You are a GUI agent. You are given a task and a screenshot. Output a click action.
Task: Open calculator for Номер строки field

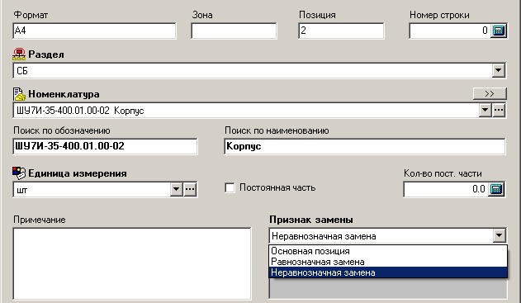pos(498,31)
